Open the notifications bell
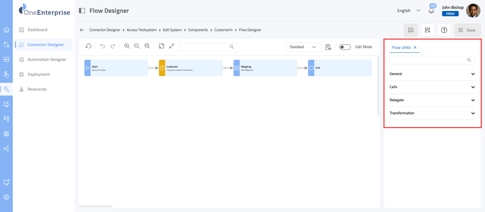The height and width of the screenshot is (212, 485). 431,11
